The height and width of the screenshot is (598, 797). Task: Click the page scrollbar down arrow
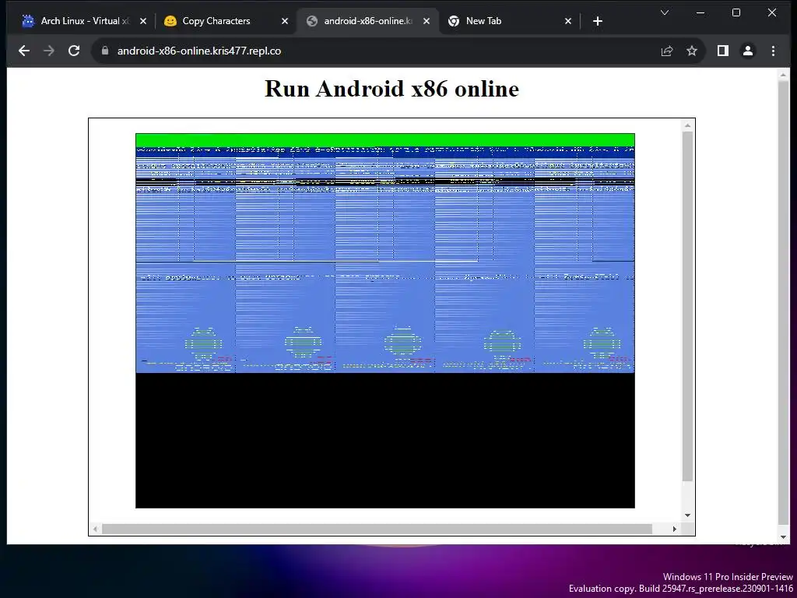(x=783, y=537)
